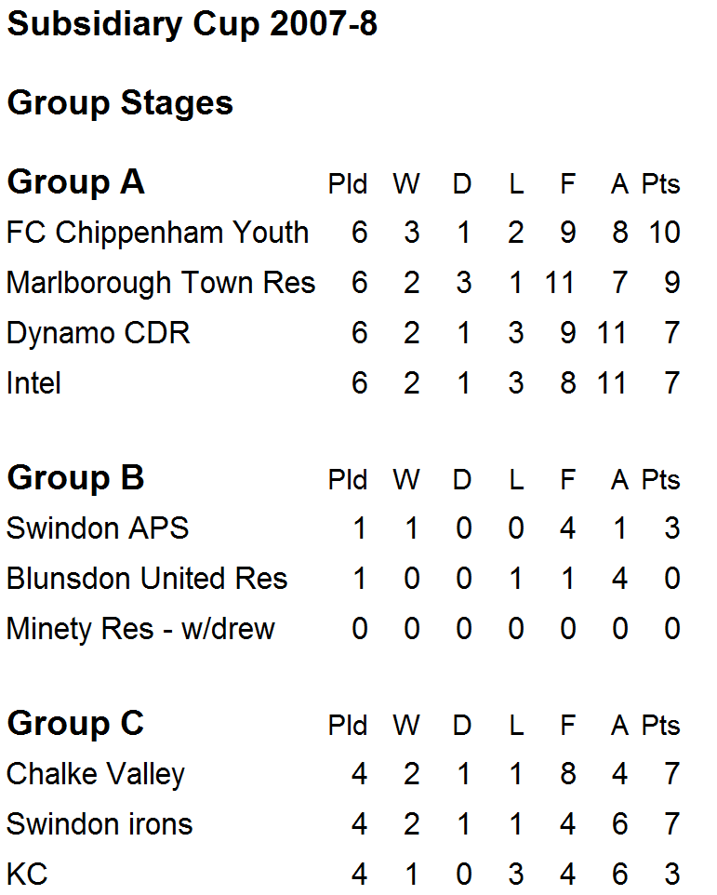Select the Dynamo CDR row label
Viewport: 717px width, 895px height.
(98, 332)
